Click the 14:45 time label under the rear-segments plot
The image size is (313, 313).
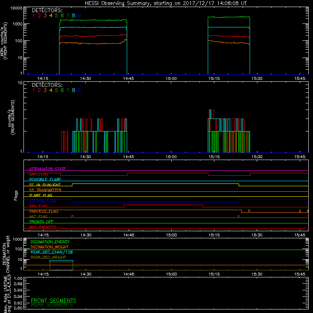pos(128,157)
